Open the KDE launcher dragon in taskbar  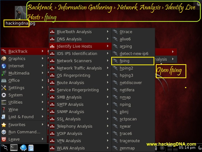pyautogui.click(x=4, y=148)
